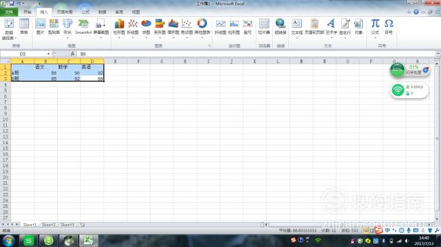441x247 pixels.
Task: Open the Column chart (柱形图) gallery
Action: click(119, 28)
